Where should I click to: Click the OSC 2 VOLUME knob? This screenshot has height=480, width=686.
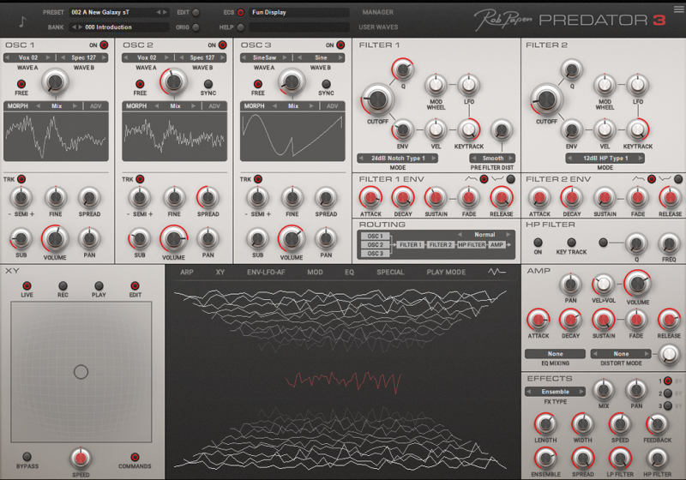[x=174, y=238]
